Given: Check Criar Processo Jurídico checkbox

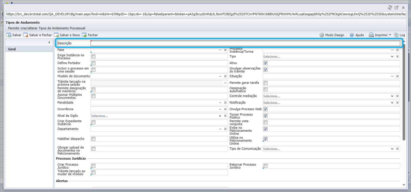Looking at the screenshot, I should (94, 166).
